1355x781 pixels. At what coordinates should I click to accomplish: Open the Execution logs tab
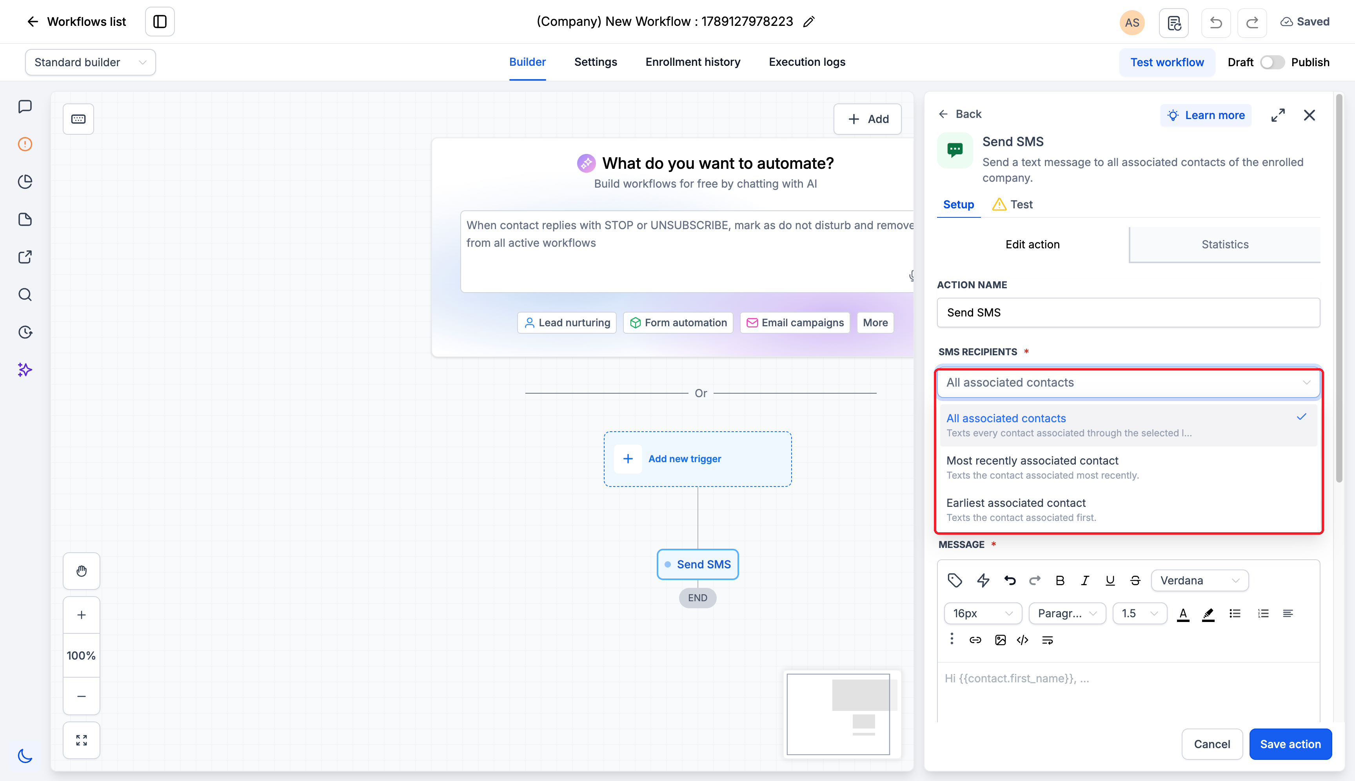[x=807, y=61]
